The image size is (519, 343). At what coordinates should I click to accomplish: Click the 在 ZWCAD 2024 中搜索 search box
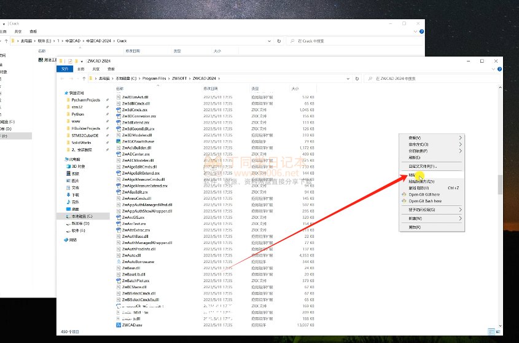coord(430,79)
